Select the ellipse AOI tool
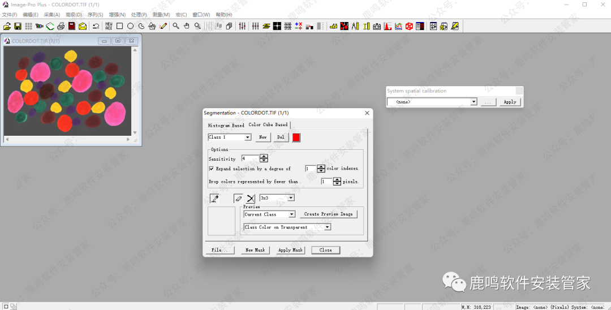Screen dimensions: 611x310 point(130,26)
